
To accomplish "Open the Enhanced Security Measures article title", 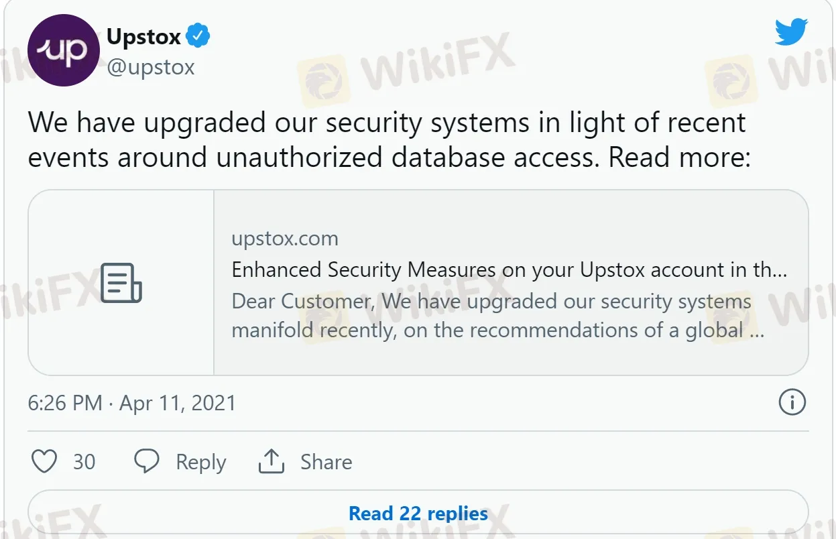I will coord(509,269).
